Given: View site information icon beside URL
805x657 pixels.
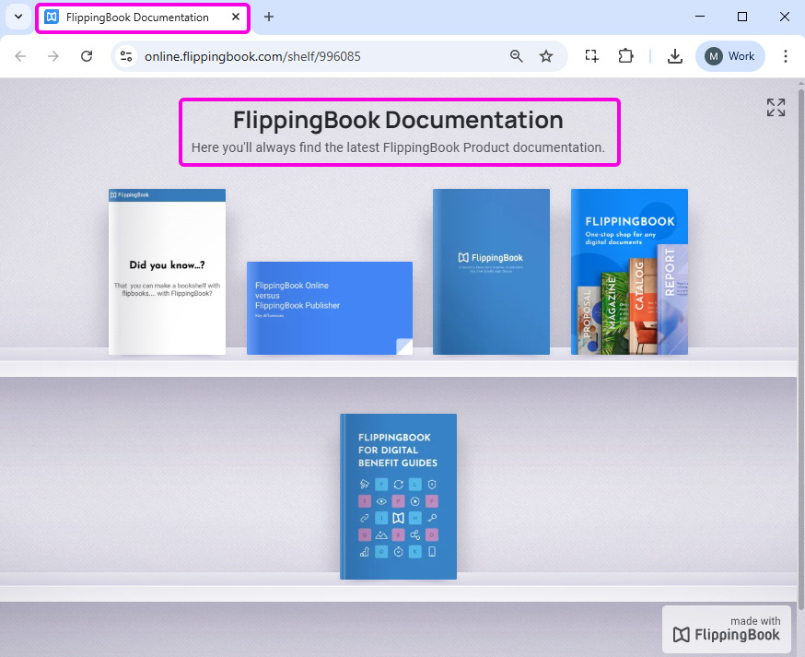Looking at the screenshot, I should [x=126, y=56].
